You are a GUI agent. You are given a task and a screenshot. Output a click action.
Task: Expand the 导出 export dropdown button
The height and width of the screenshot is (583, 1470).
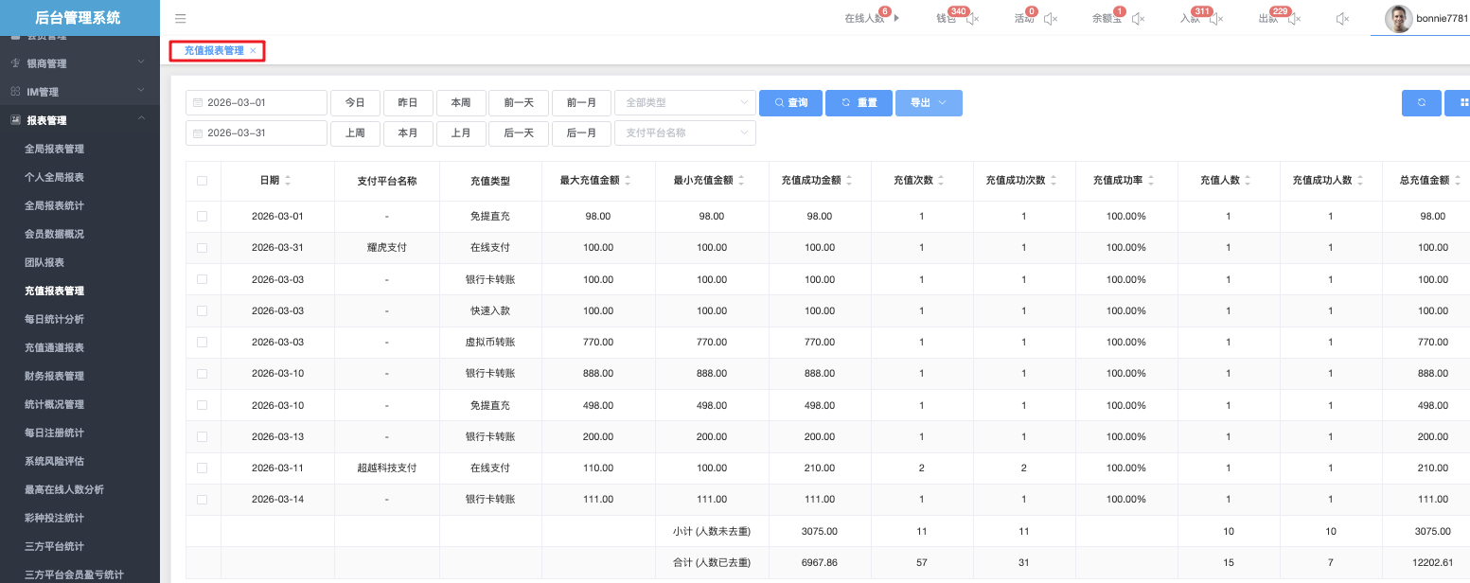pos(929,103)
